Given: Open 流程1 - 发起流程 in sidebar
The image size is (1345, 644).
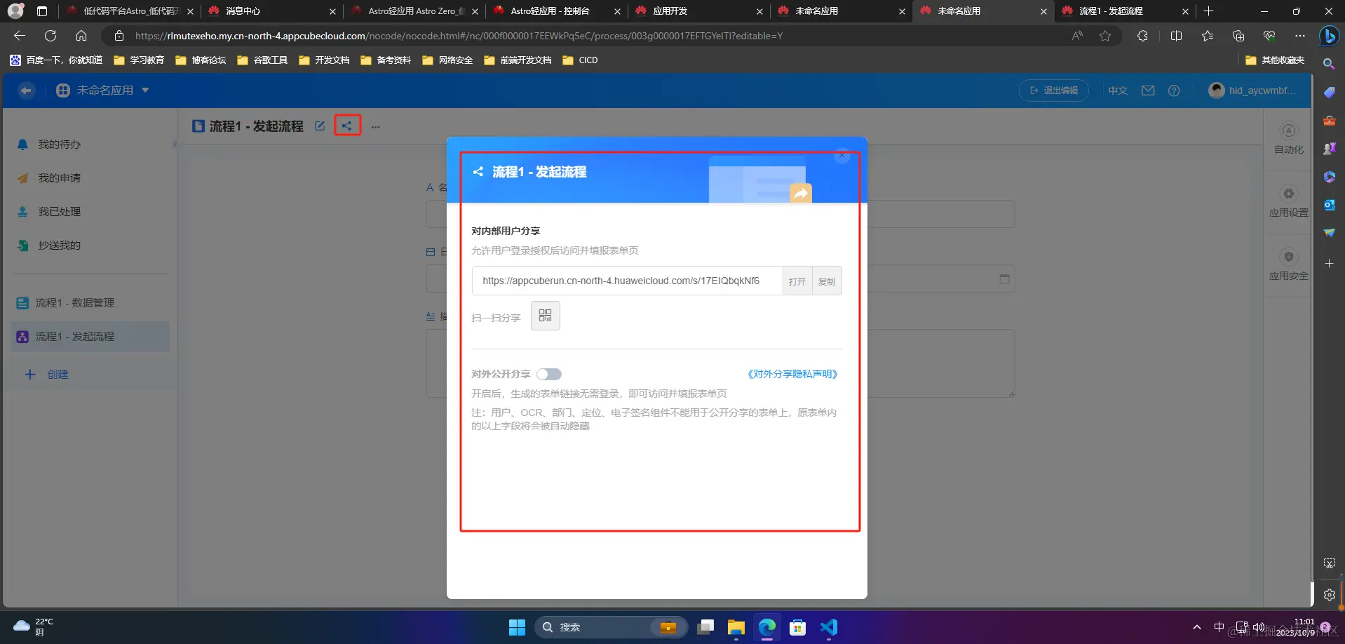Looking at the screenshot, I should coord(90,337).
